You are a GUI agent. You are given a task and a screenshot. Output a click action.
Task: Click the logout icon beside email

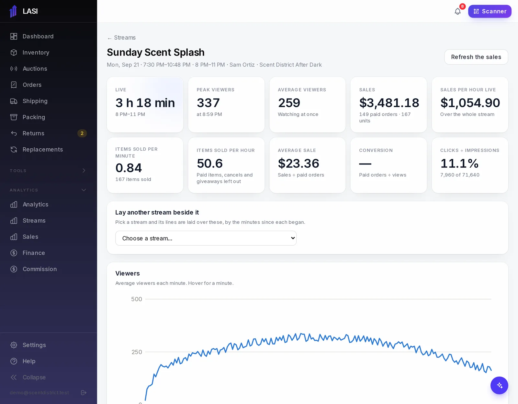tap(84, 393)
